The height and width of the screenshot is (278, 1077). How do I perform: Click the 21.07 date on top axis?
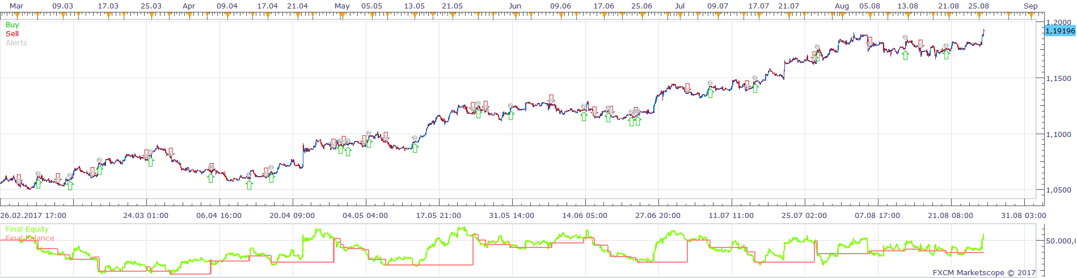point(788,6)
